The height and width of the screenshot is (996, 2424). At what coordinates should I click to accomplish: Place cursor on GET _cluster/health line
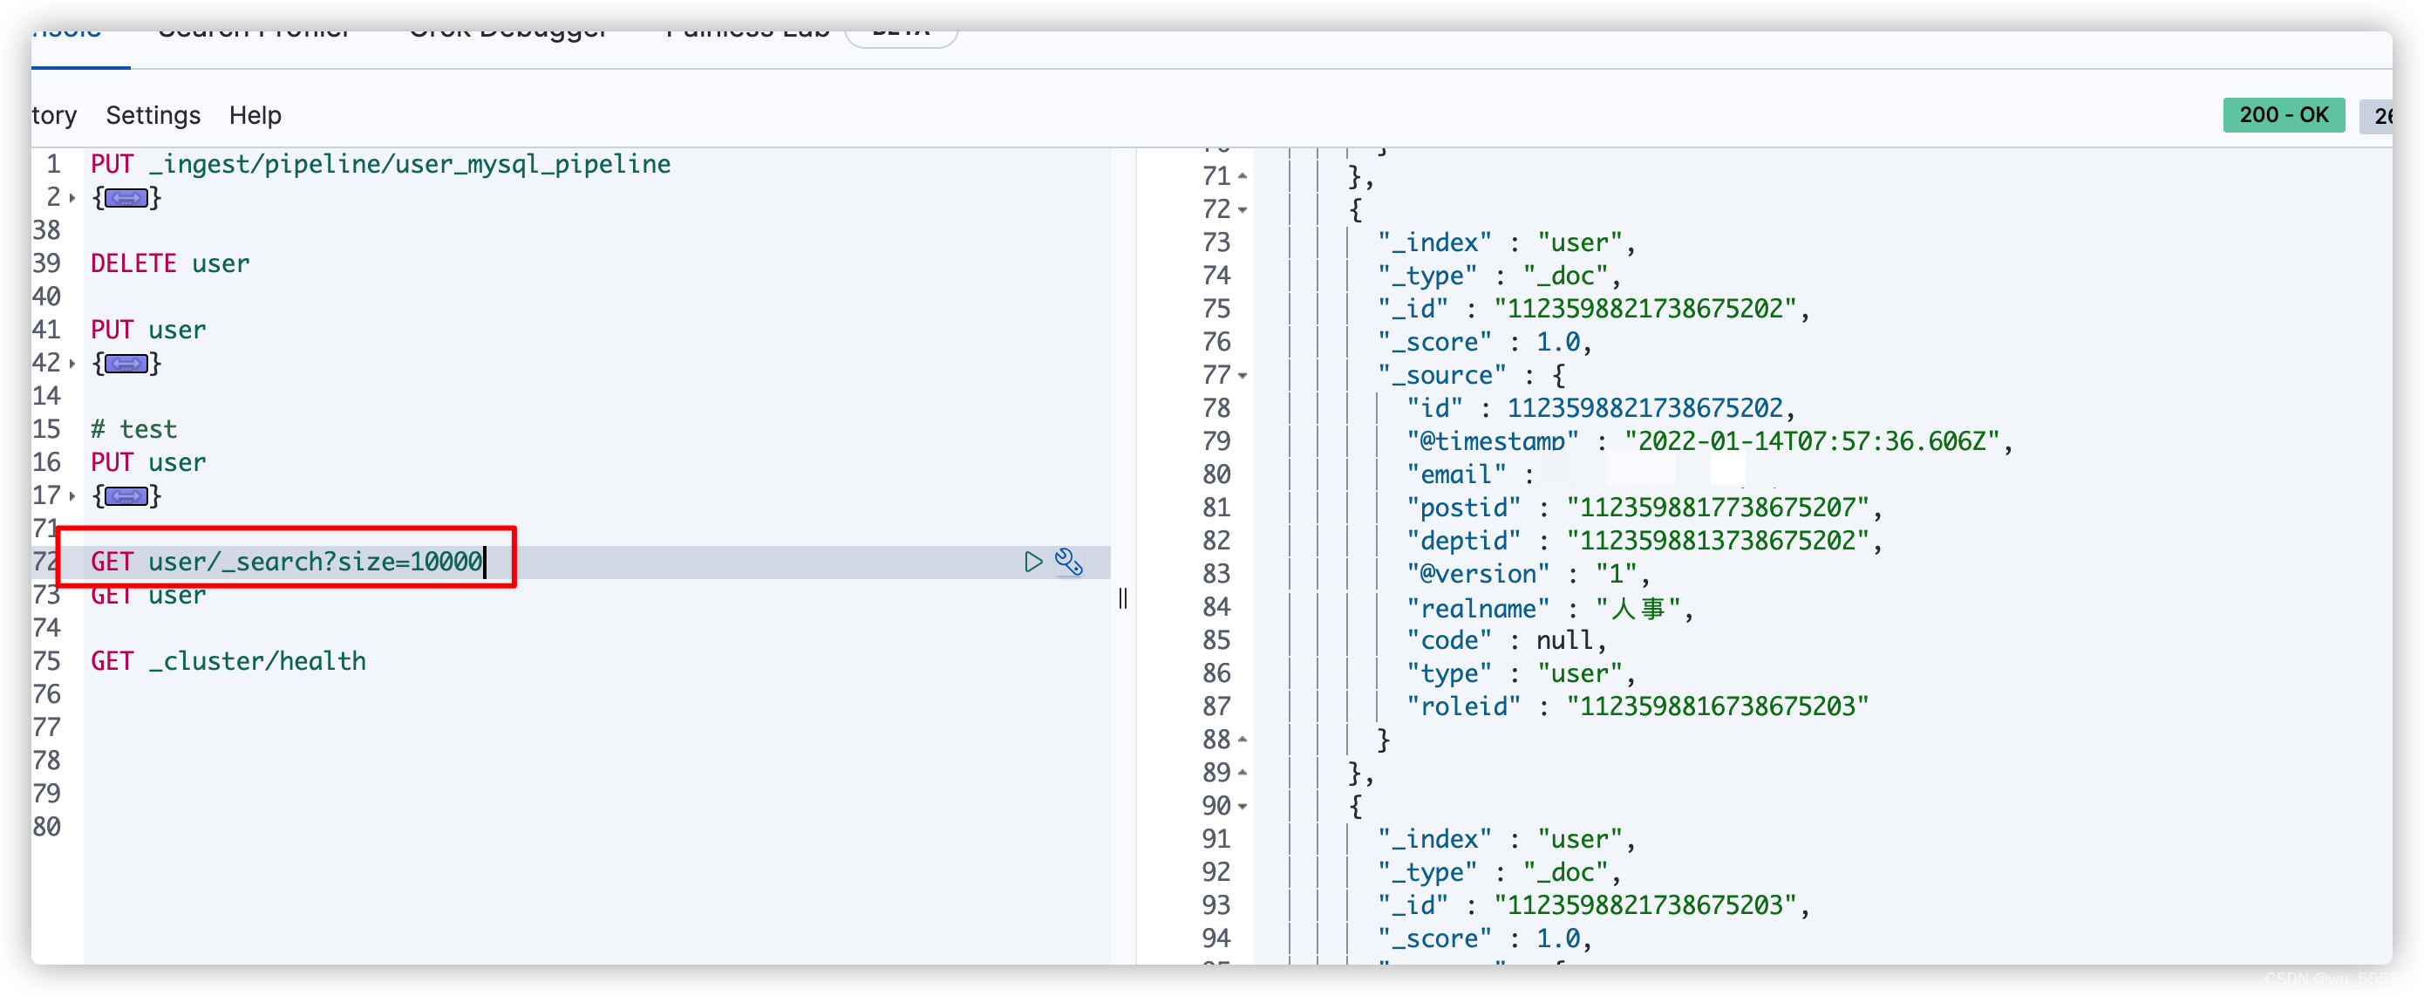(x=228, y=661)
